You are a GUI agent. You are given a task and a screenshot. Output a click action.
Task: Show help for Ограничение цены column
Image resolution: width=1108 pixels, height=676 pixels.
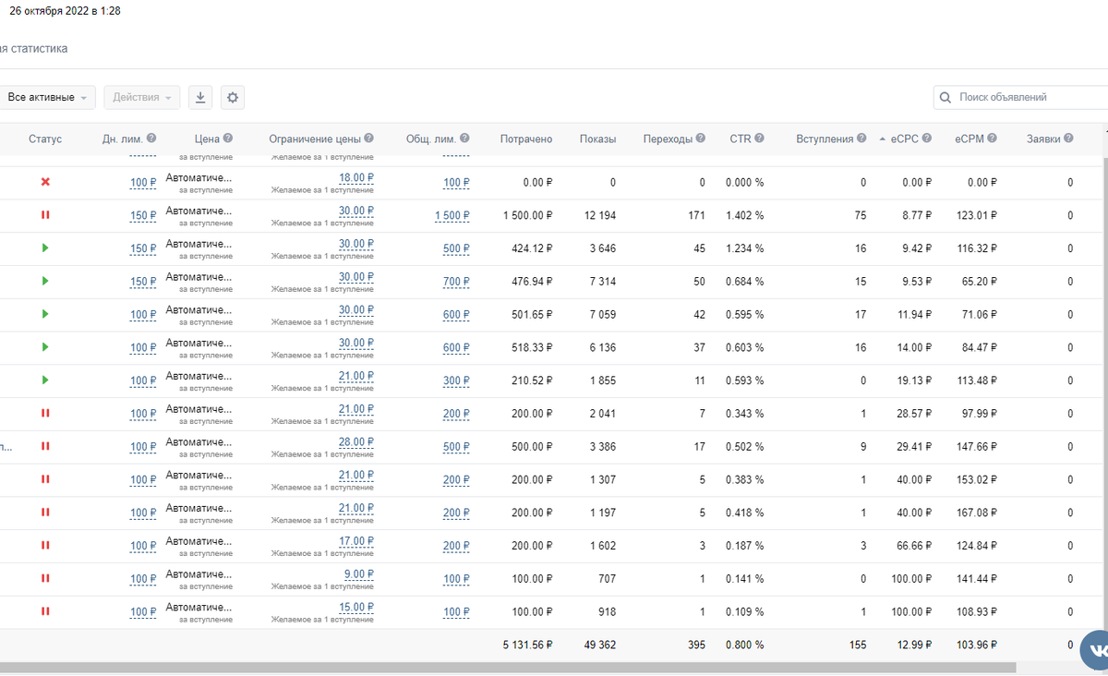pyautogui.click(x=369, y=139)
